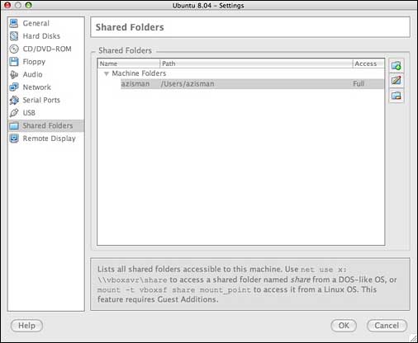This screenshot has height=343, width=418.
Task: Click the Network icon in sidebar
Action: (x=14, y=87)
